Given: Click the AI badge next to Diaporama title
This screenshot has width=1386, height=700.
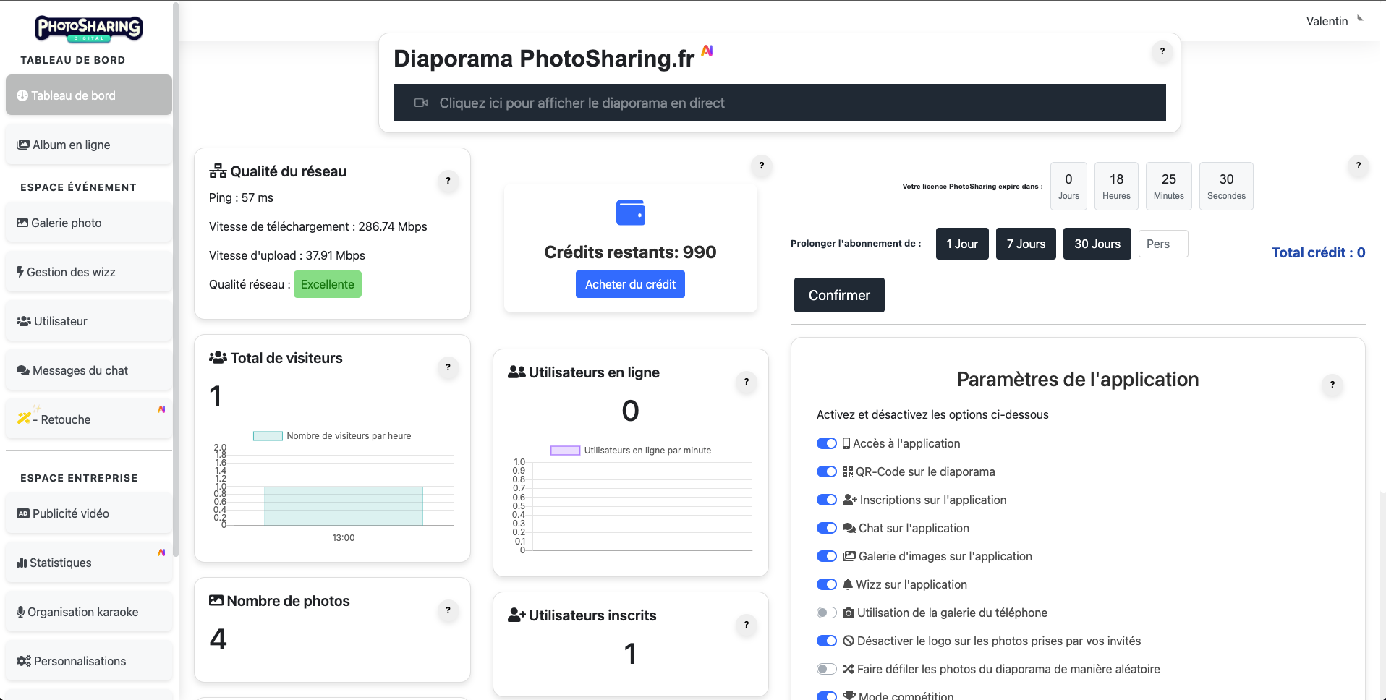Looking at the screenshot, I should [x=707, y=50].
